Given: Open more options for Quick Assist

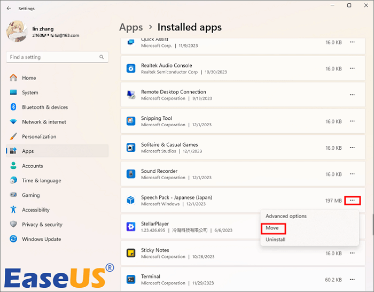Looking at the screenshot, I should (x=352, y=42).
